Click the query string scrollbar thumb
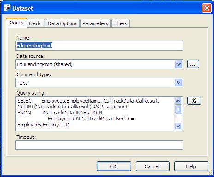The image size is (214, 177). (x=178, y=109)
